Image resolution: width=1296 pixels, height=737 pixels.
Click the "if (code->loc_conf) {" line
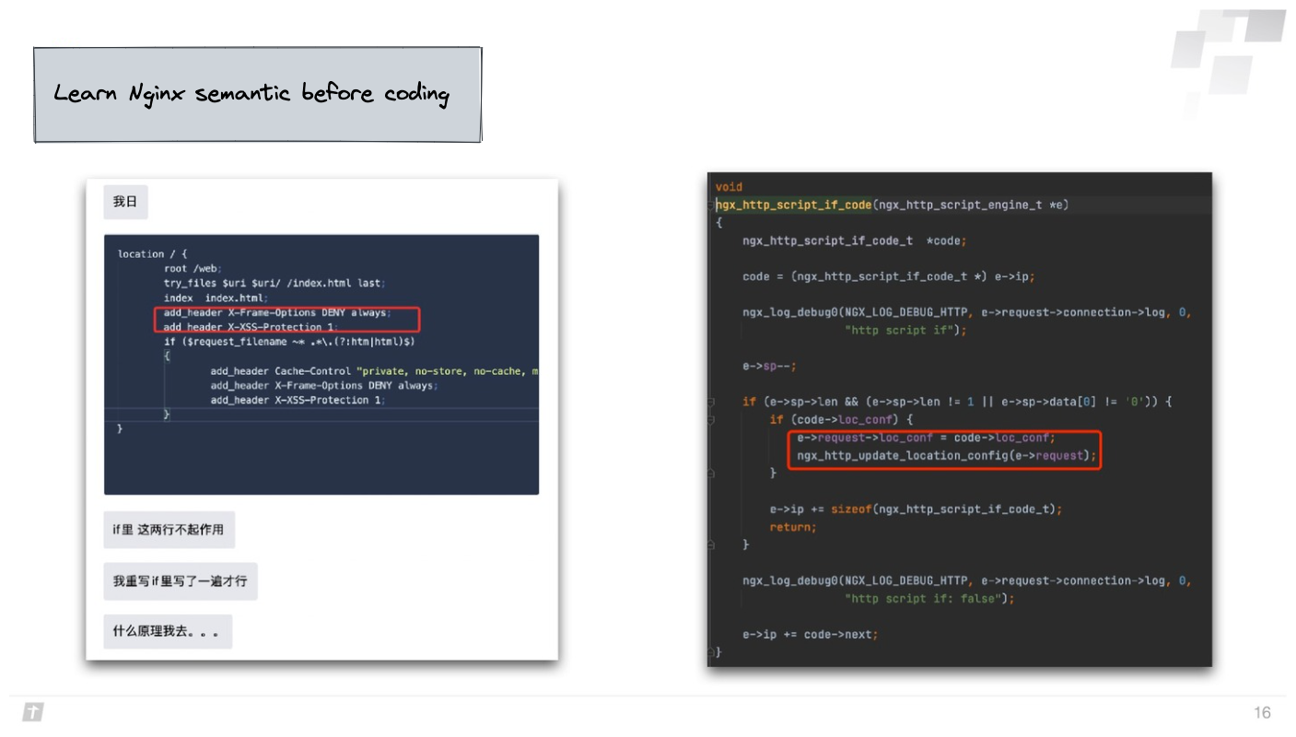pos(842,419)
